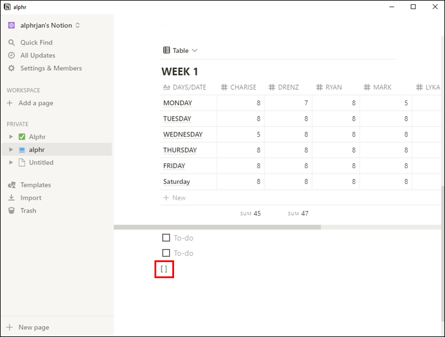Click the Import download icon
The image size is (445, 337).
[x=11, y=198]
